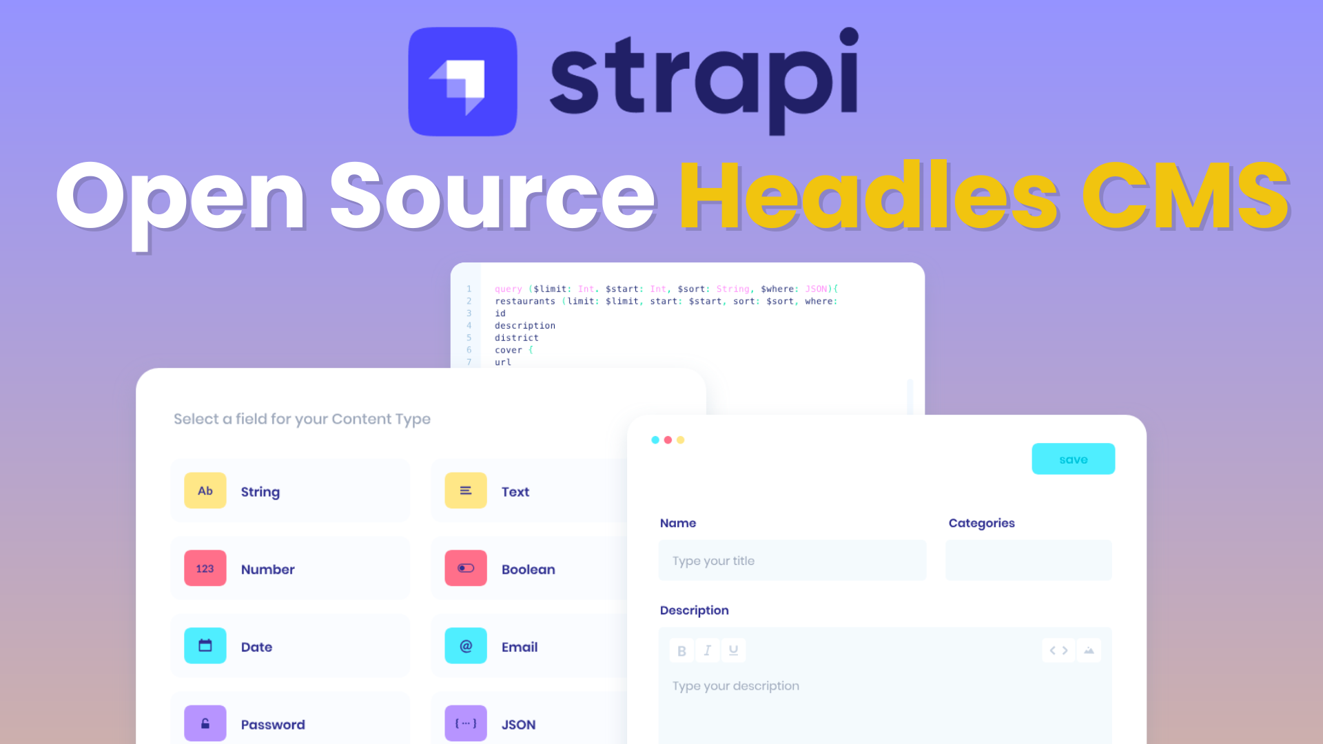Toggle italic formatting in Description

tap(708, 650)
